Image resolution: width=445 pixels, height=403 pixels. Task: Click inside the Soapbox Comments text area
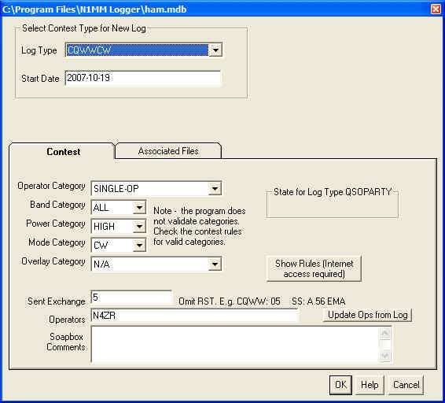[x=235, y=345]
